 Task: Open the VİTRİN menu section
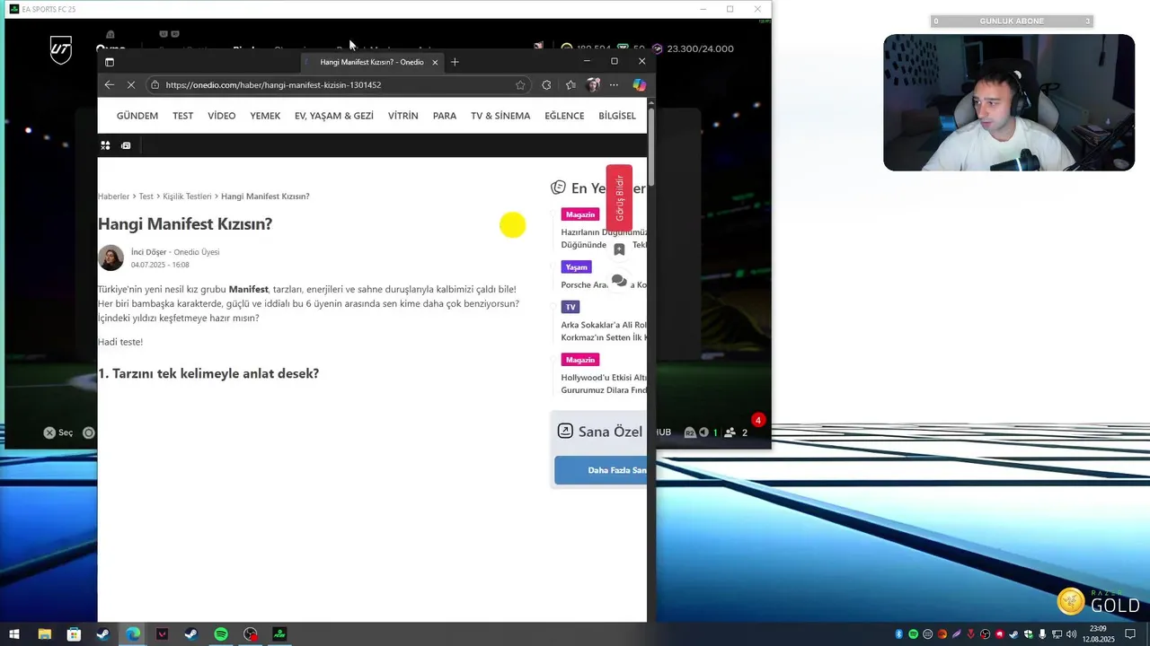(x=403, y=116)
